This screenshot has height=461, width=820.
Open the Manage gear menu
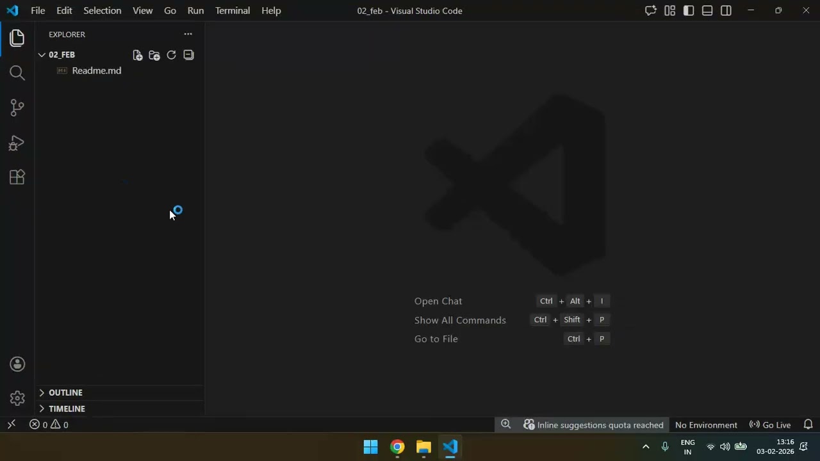[x=17, y=398]
